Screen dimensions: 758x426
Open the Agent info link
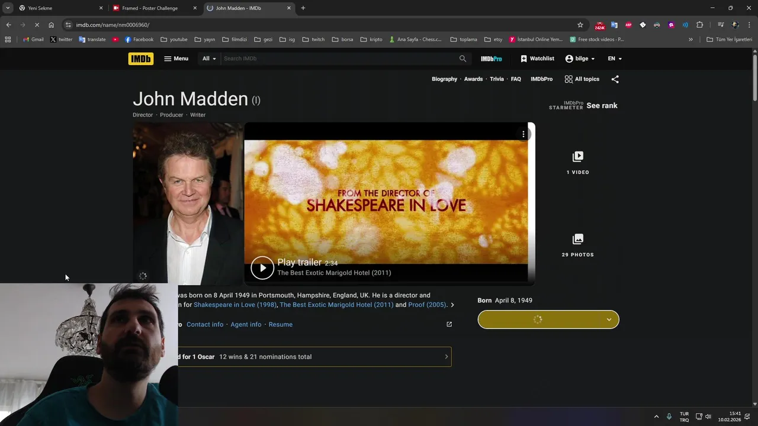pyautogui.click(x=246, y=324)
